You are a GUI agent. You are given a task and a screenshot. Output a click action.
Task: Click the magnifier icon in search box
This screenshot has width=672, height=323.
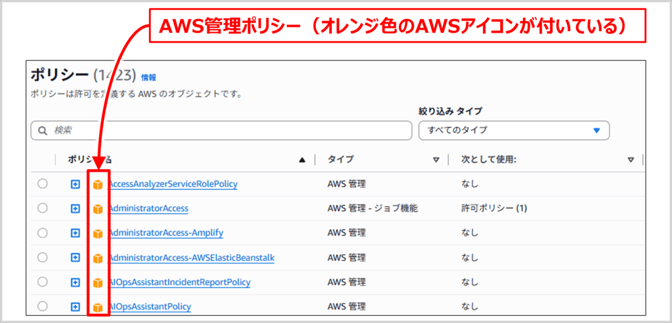tap(43, 131)
